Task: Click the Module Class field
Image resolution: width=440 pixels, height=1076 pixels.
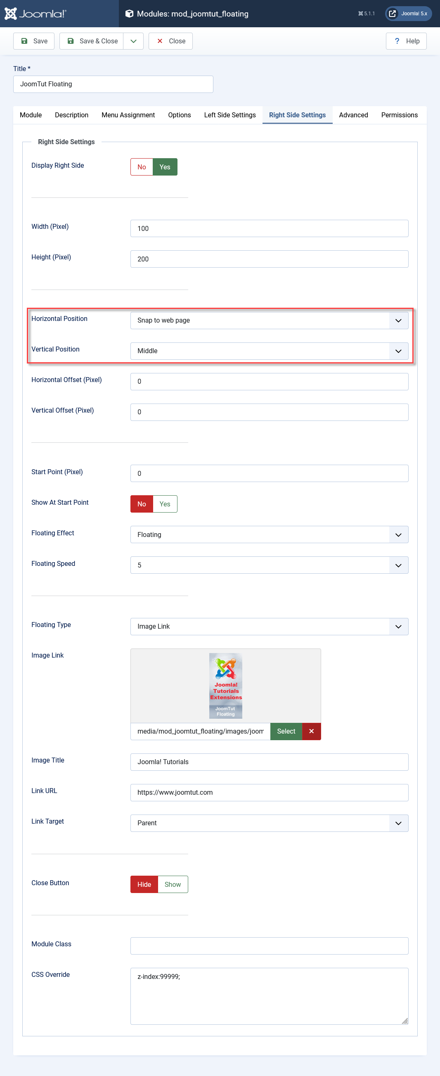Action: point(269,945)
